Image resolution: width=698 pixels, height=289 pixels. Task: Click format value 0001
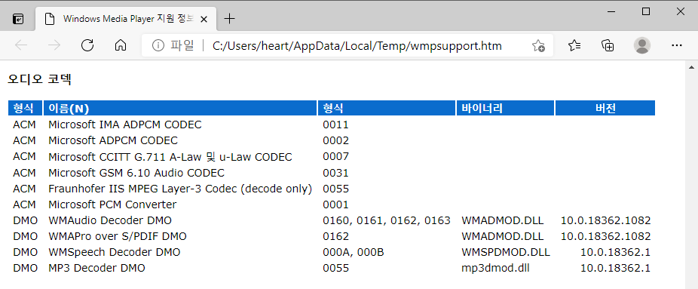335,204
